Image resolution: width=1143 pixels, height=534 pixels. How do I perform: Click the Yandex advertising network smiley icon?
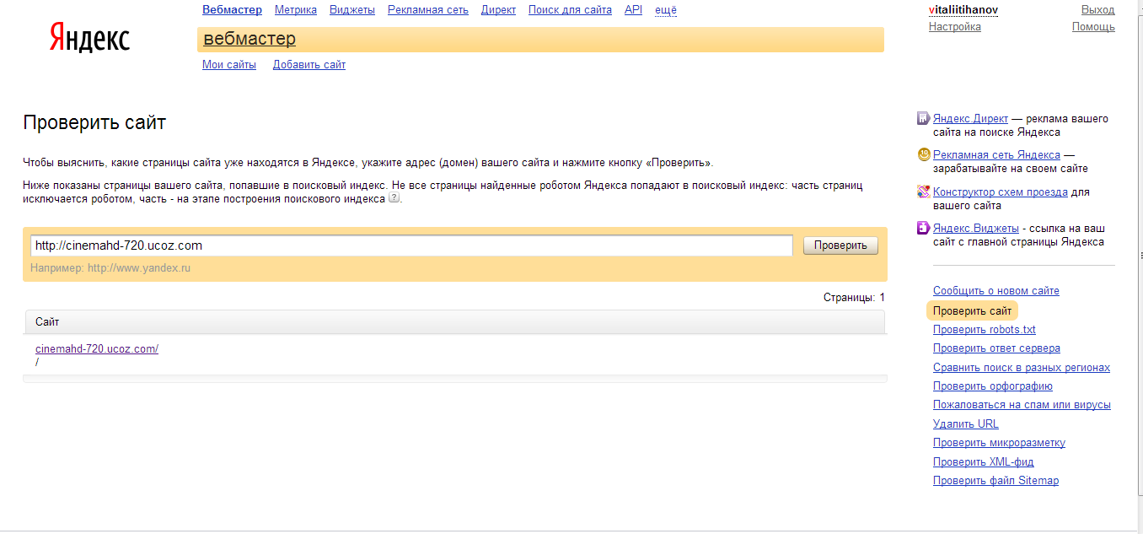coord(923,155)
